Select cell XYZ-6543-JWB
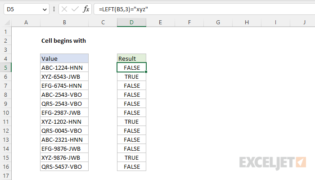315x180 pixels. click(x=64, y=76)
